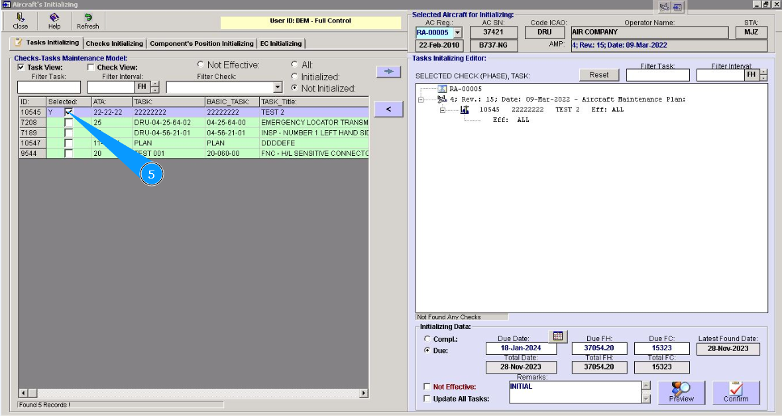Enable the Check View checkbox
This screenshot has height=420, width=782.
click(91, 68)
